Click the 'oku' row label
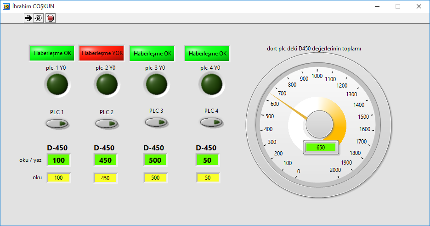 (37, 177)
